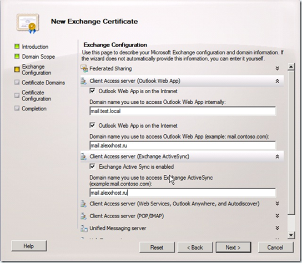This screenshot has height=263, width=302.
Task: Uncheck Outlook Web App is on the Intranet
Action: point(93,91)
